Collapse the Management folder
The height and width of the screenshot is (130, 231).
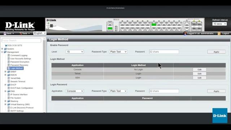pyautogui.click(x=2, y=52)
